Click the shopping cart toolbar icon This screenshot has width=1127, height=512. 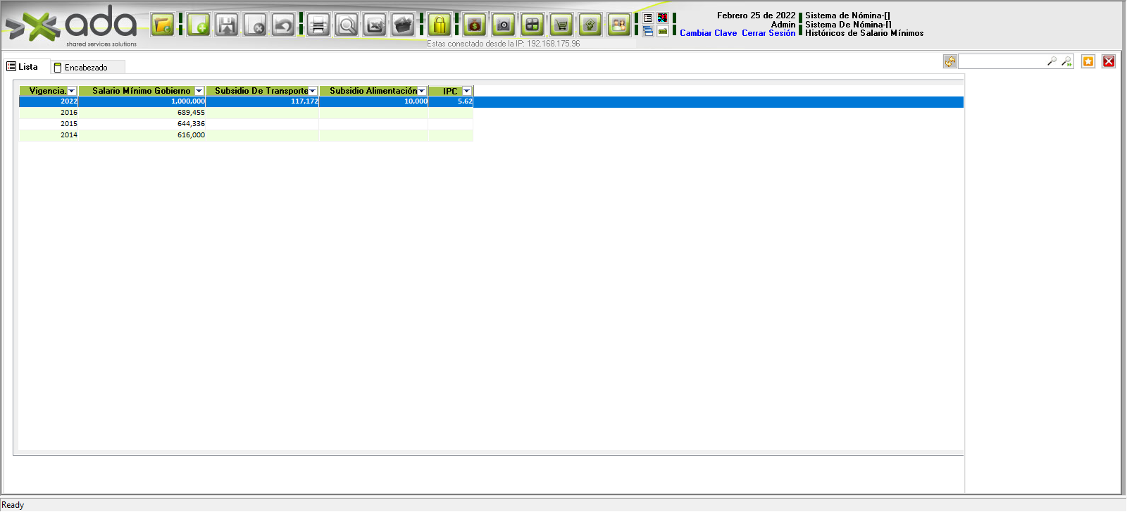pyautogui.click(x=561, y=25)
